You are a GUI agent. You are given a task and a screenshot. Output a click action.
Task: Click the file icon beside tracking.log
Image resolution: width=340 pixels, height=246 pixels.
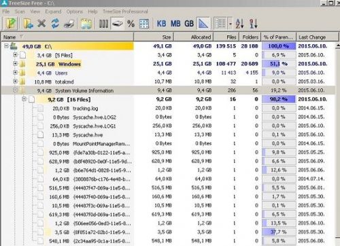41,108
